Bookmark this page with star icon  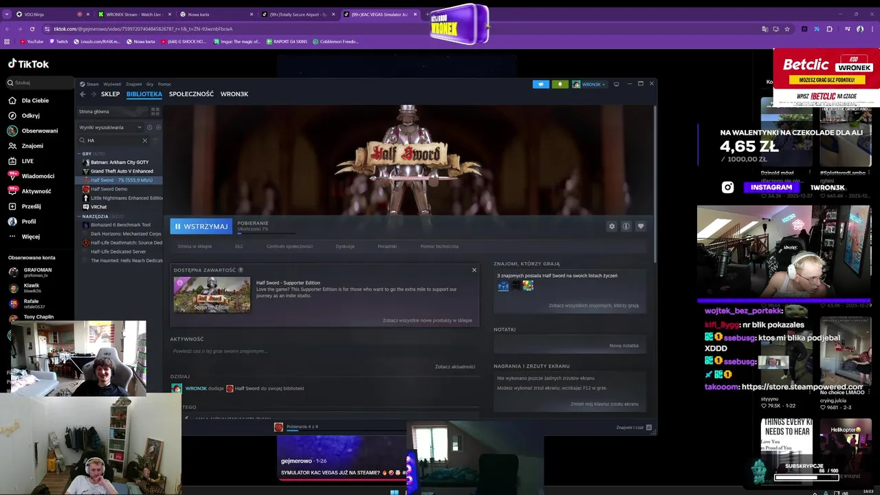pos(786,29)
